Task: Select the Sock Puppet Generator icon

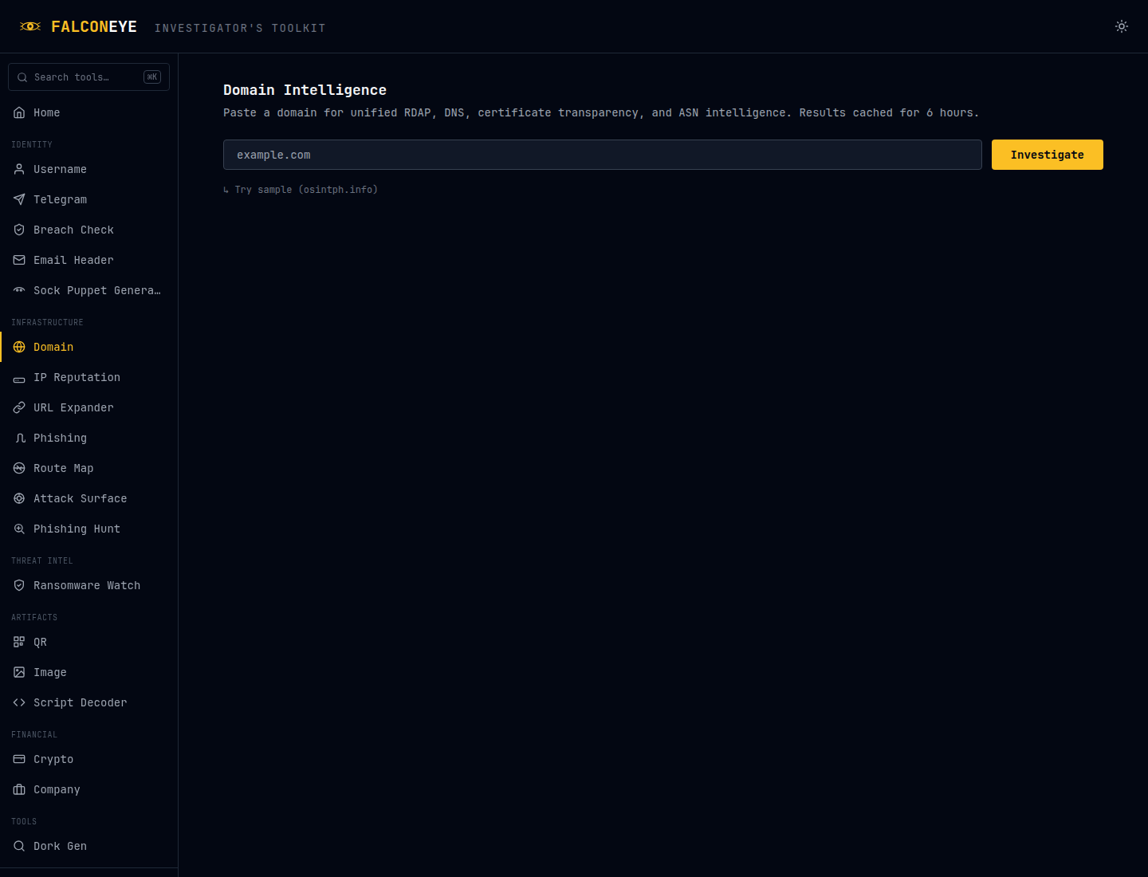Action: tap(19, 290)
